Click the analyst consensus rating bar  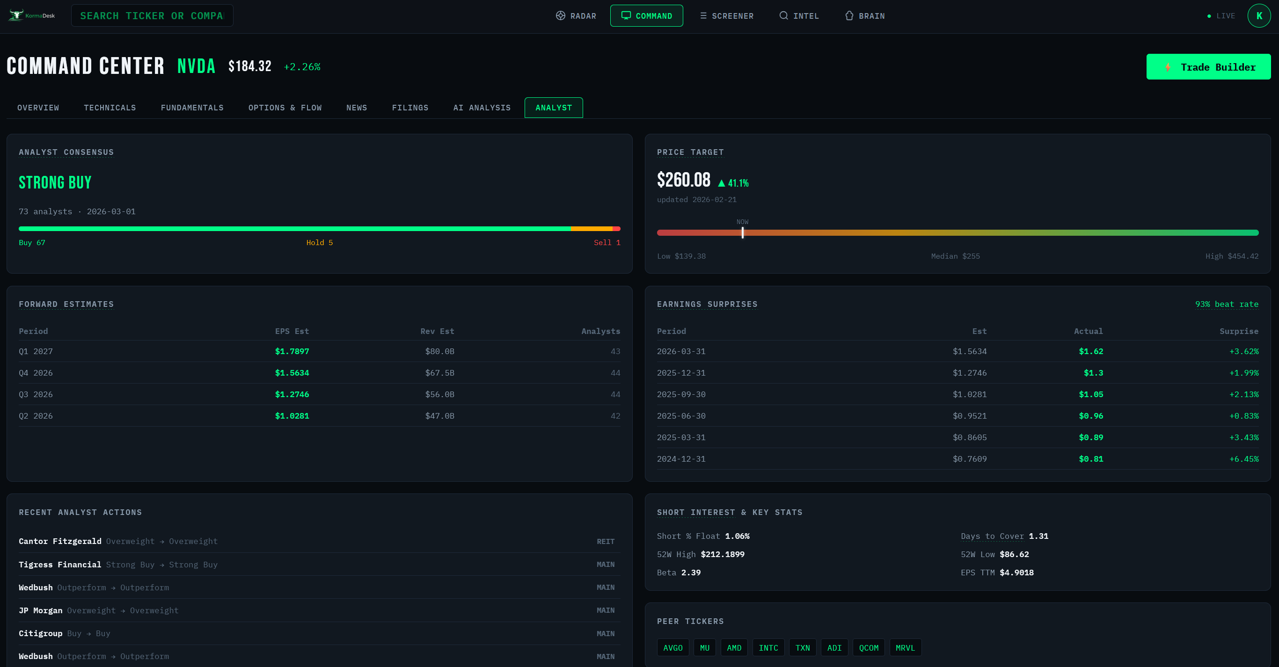[x=319, y=229]
